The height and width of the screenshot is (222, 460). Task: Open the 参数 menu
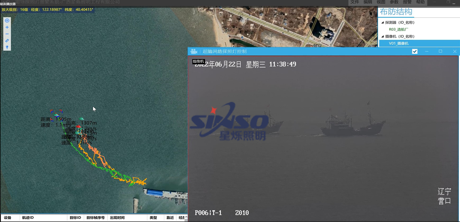[x=394, y=2]
